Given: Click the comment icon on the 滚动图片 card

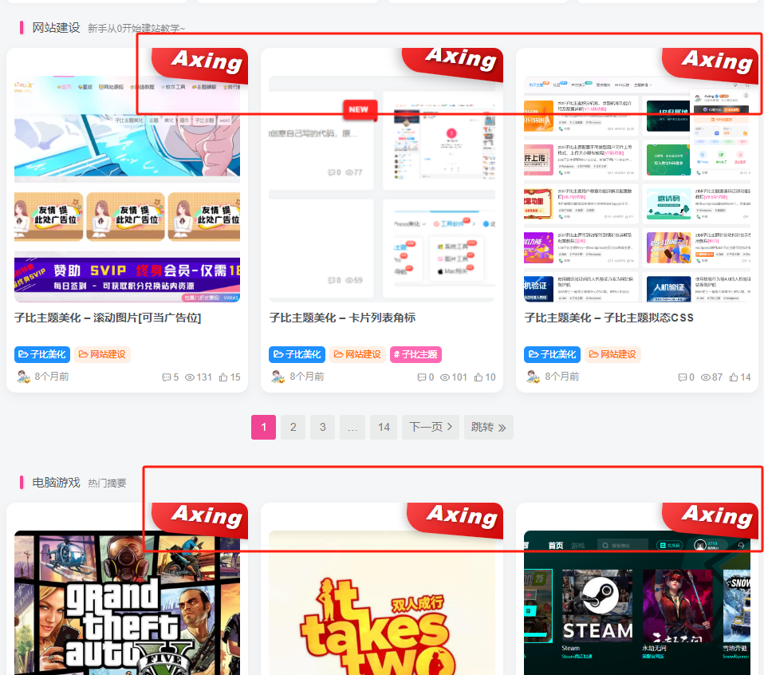Looking at the screenshot, I should click(x=166, y=377).
